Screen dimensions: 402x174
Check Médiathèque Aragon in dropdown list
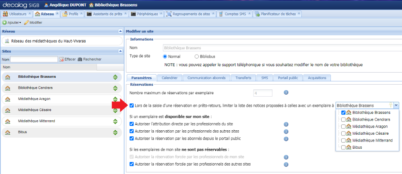344,126
